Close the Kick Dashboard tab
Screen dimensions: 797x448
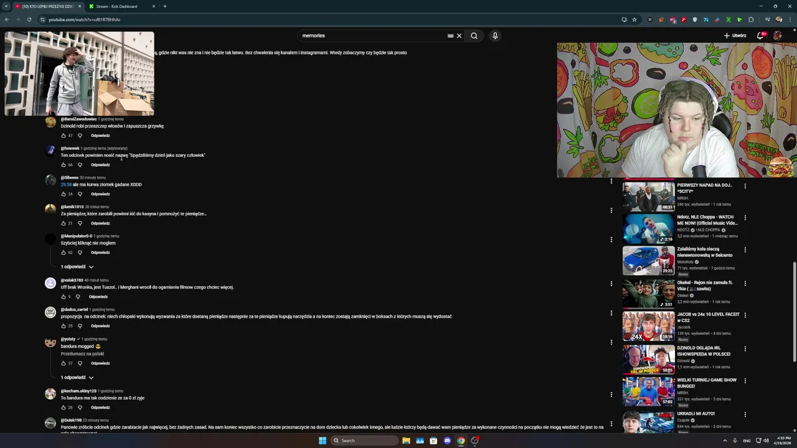[x=154, y=6]
